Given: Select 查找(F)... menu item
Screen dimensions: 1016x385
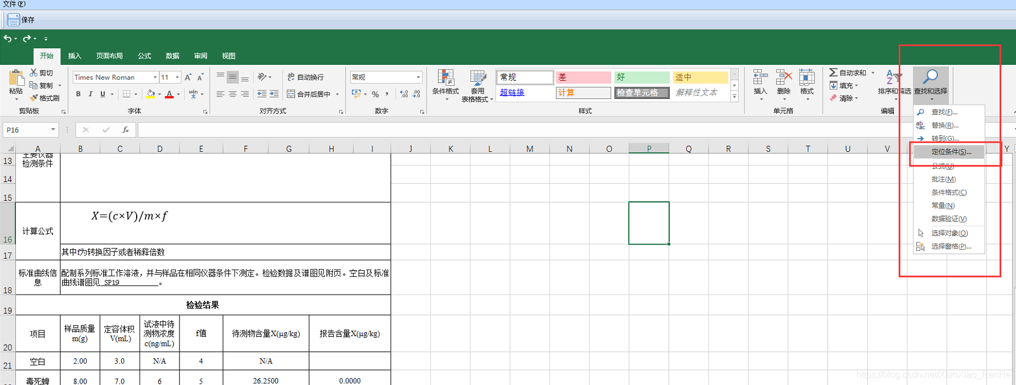Looking at the screenshot, I should pyautogui.click(x=949, y=112).
